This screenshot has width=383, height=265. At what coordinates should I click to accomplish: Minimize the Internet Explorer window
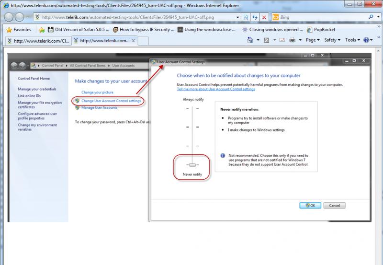350,4
